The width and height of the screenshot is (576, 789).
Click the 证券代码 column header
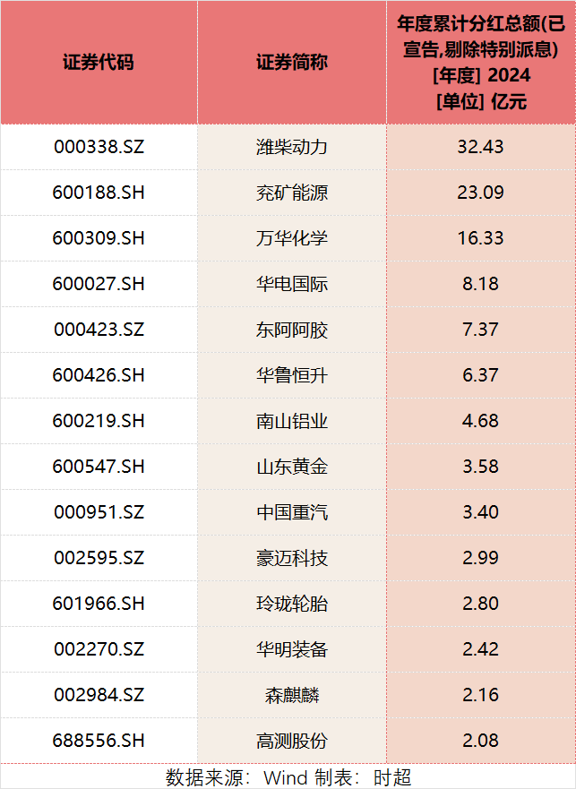click(x=99, y=63)
